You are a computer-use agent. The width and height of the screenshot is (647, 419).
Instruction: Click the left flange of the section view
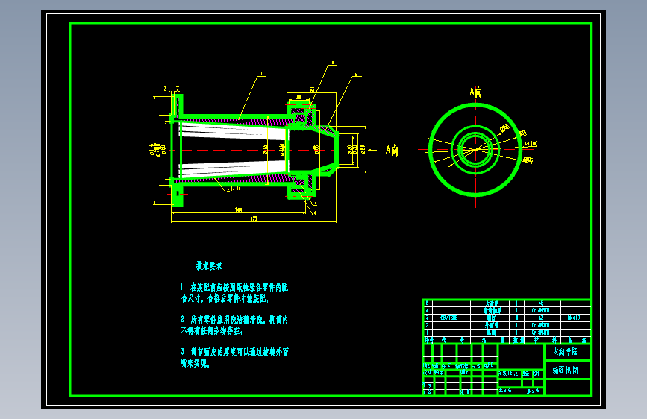(178, 150)
